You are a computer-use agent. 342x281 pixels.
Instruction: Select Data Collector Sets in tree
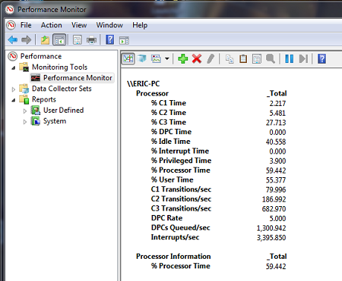[x=62, y=88]
